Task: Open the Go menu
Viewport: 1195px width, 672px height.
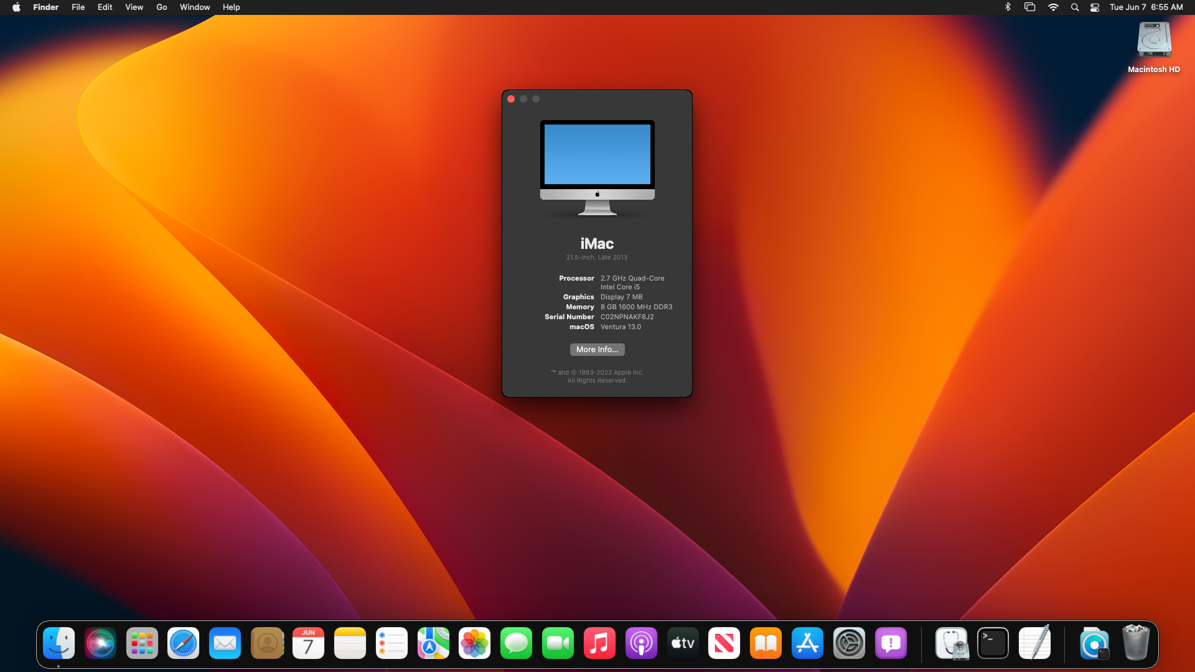Action: [x=161, y=7]
